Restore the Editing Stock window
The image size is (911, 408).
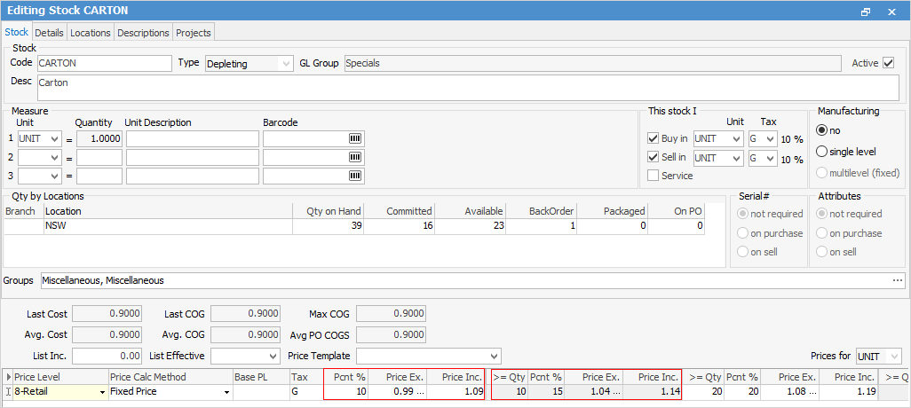point(866,12)
